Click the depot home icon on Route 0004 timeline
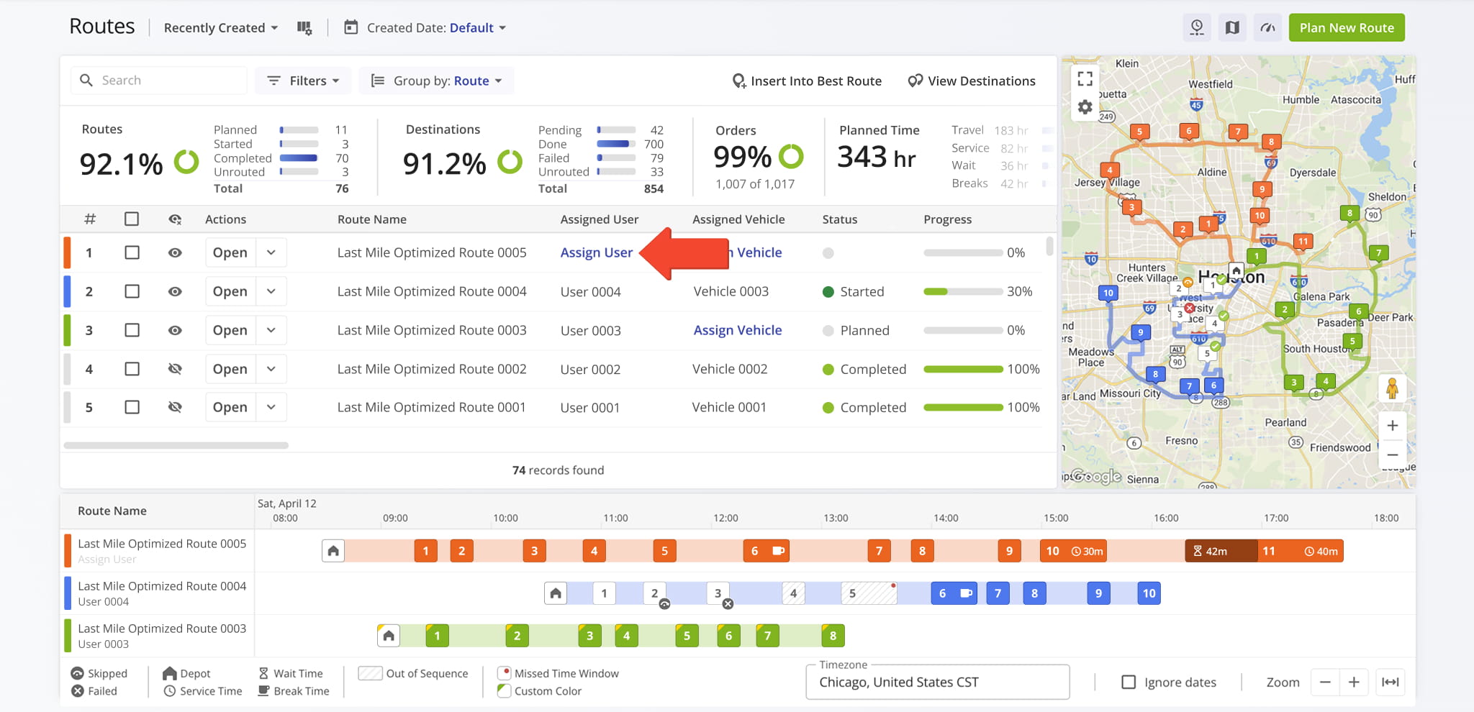The image size is (1474, 712). pyautogui.click(x=556, y=593)
